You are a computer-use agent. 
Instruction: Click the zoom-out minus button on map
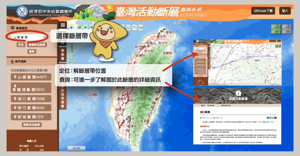[72, 54]
